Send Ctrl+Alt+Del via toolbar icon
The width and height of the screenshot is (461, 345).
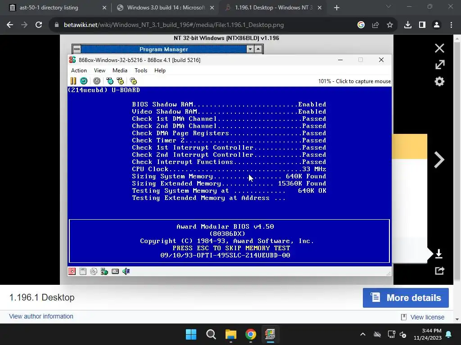coord(110,81)
